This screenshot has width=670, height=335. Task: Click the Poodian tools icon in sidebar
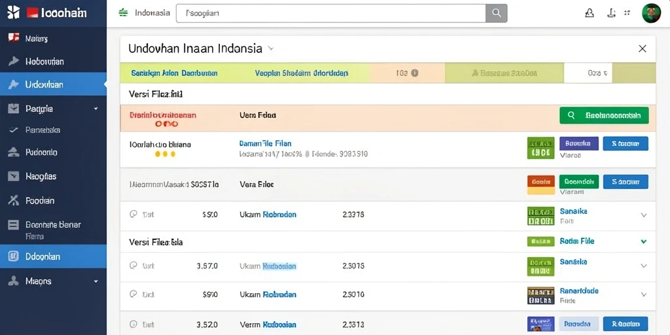click(14, 200)
